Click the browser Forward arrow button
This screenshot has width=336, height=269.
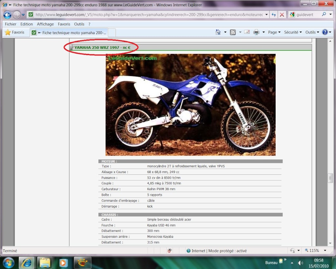(x=16, y=15)
